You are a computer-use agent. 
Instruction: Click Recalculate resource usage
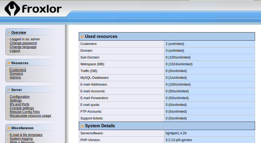pyautogui.click(x=30, y=116)
